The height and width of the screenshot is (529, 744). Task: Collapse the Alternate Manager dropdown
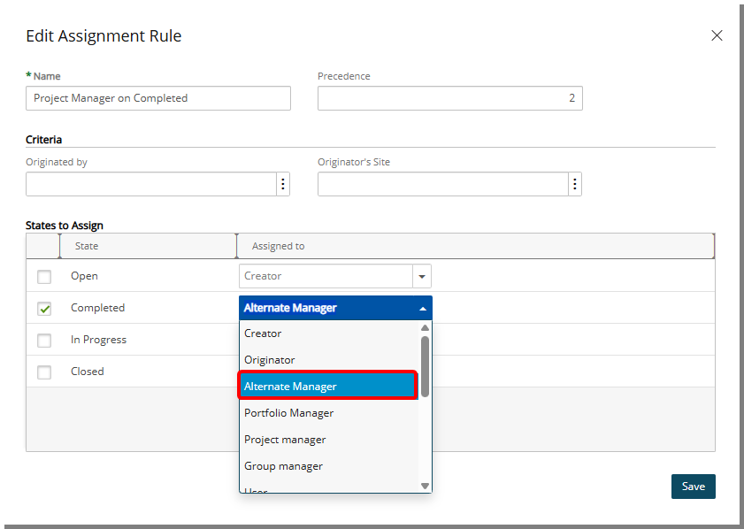(x=422, y=307)
